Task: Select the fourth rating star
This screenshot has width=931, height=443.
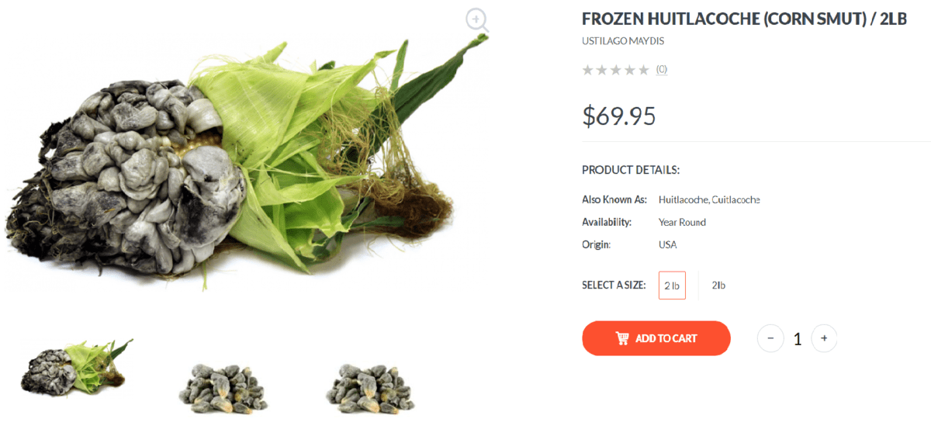Action: point(629,70)
